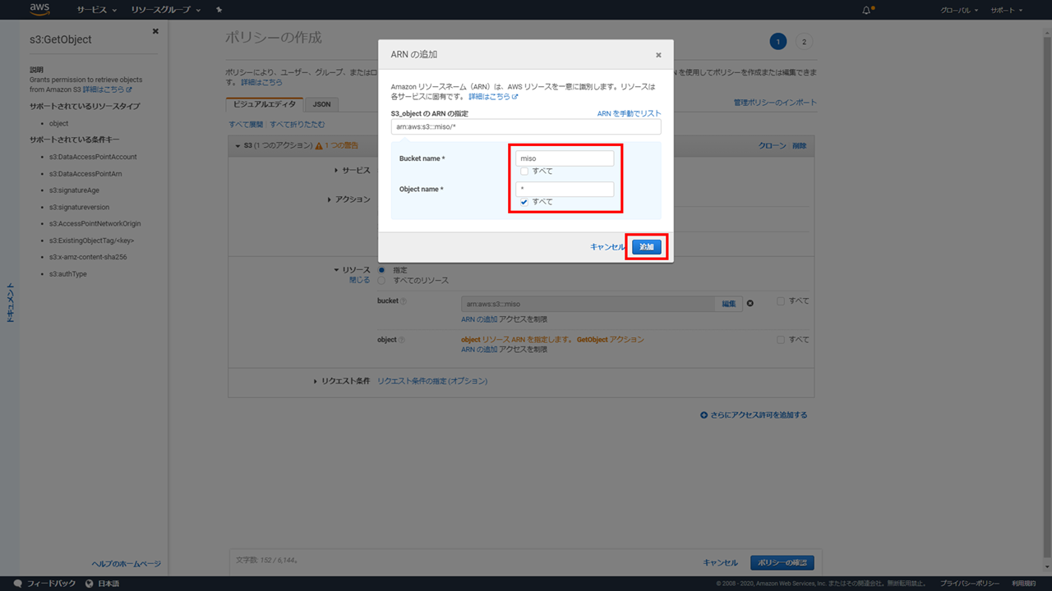Click the AWS logo home icon
Viewport: 1052px width, 591px height.
pos(40,10)
